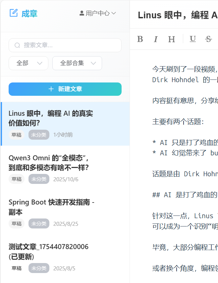Toggle bold formatting in editor toolbar

(x=140, y=39)
